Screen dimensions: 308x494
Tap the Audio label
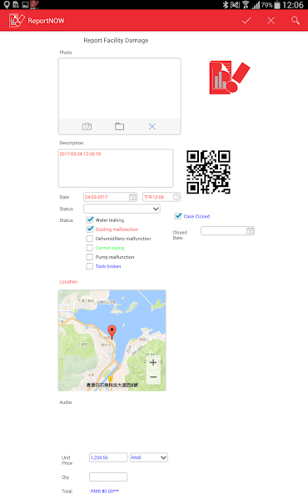point(66,402)
